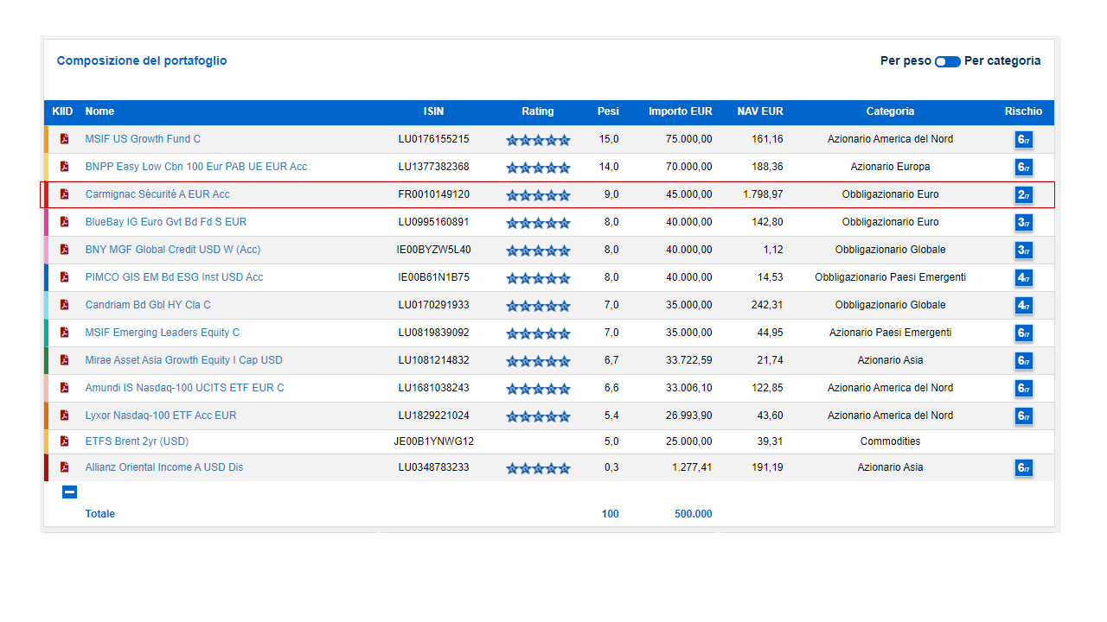Click the Composizione del portafoglio heading
1107x622 pixels.
click(x=142, y=61)
